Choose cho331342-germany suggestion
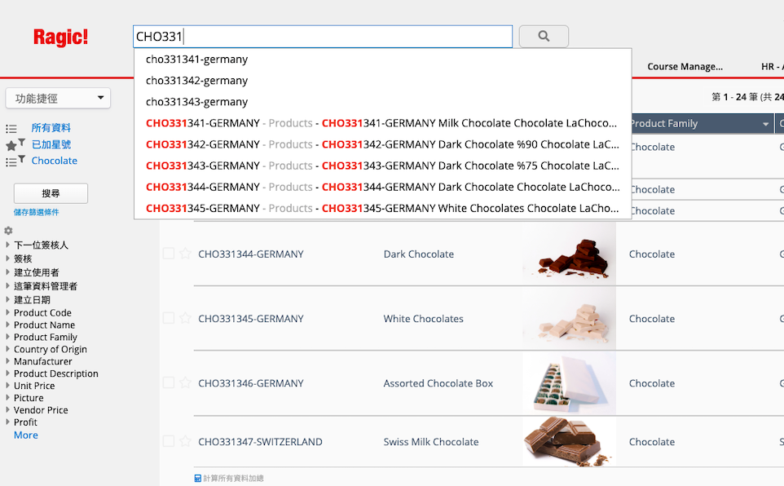784x486 pixels. coord(197,81)
